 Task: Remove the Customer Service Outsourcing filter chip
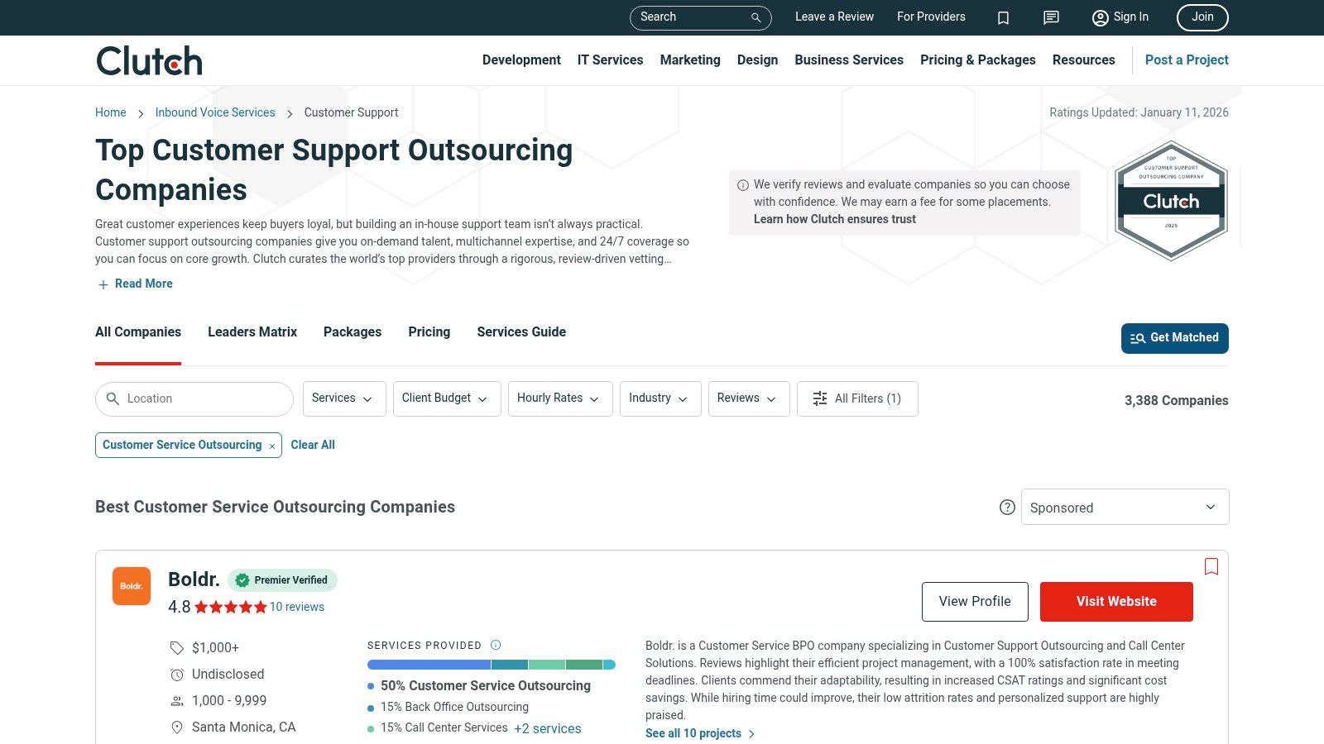point(271,446)
